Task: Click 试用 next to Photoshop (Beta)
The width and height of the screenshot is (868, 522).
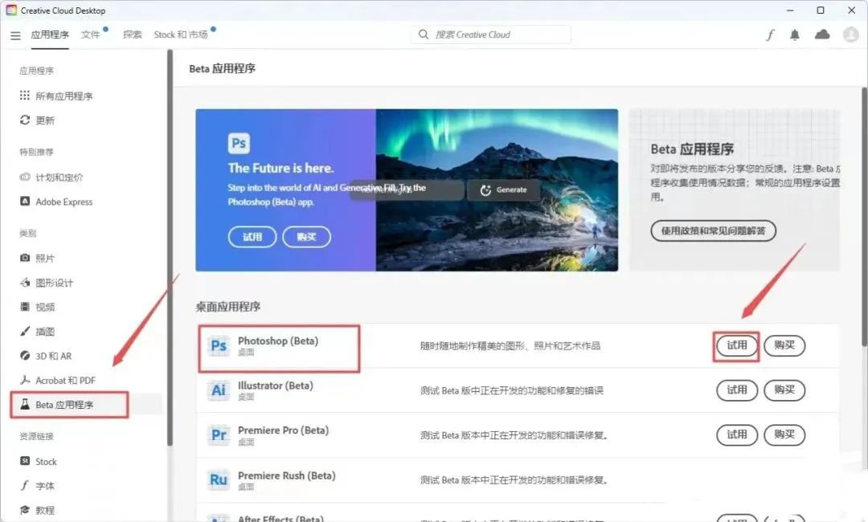Action: point(735,345)
